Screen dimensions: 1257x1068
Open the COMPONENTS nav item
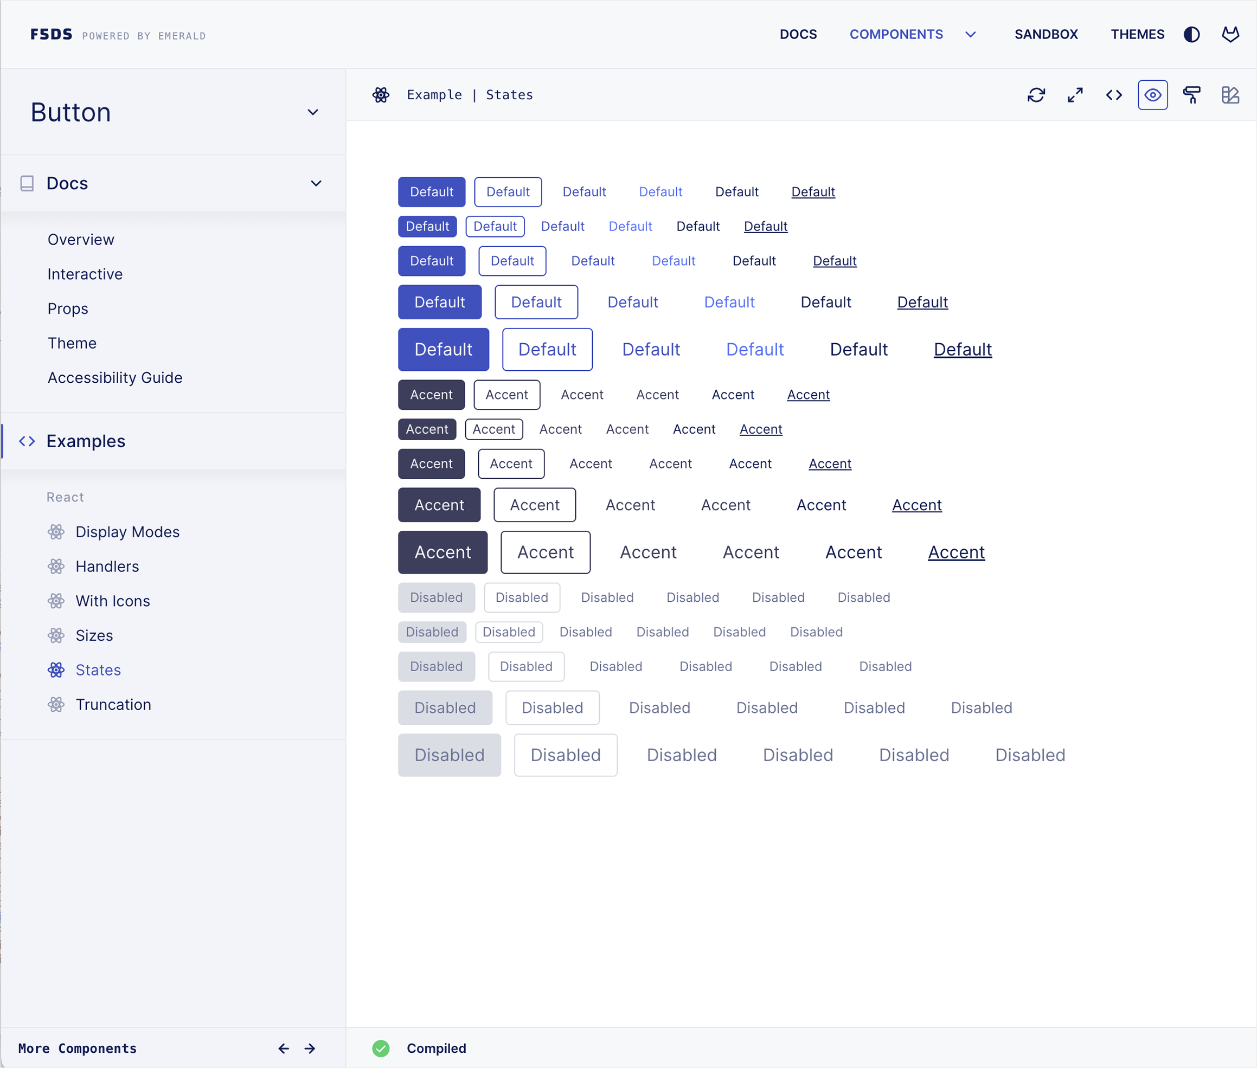point(896,35)
